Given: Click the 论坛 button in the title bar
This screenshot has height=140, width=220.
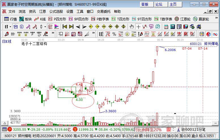Looking at the screenshot, I should pyautogui.click(x=161, y=4).
